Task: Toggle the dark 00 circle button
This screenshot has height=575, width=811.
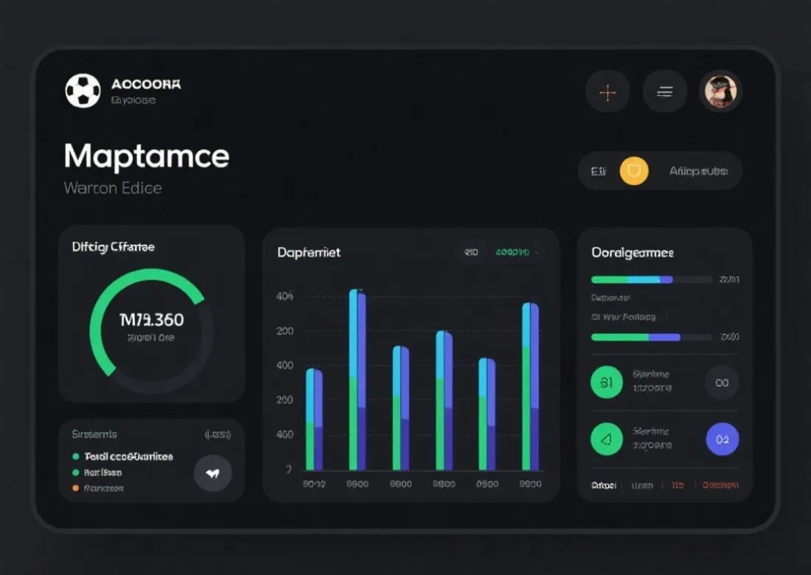Action: coord(722,383)
